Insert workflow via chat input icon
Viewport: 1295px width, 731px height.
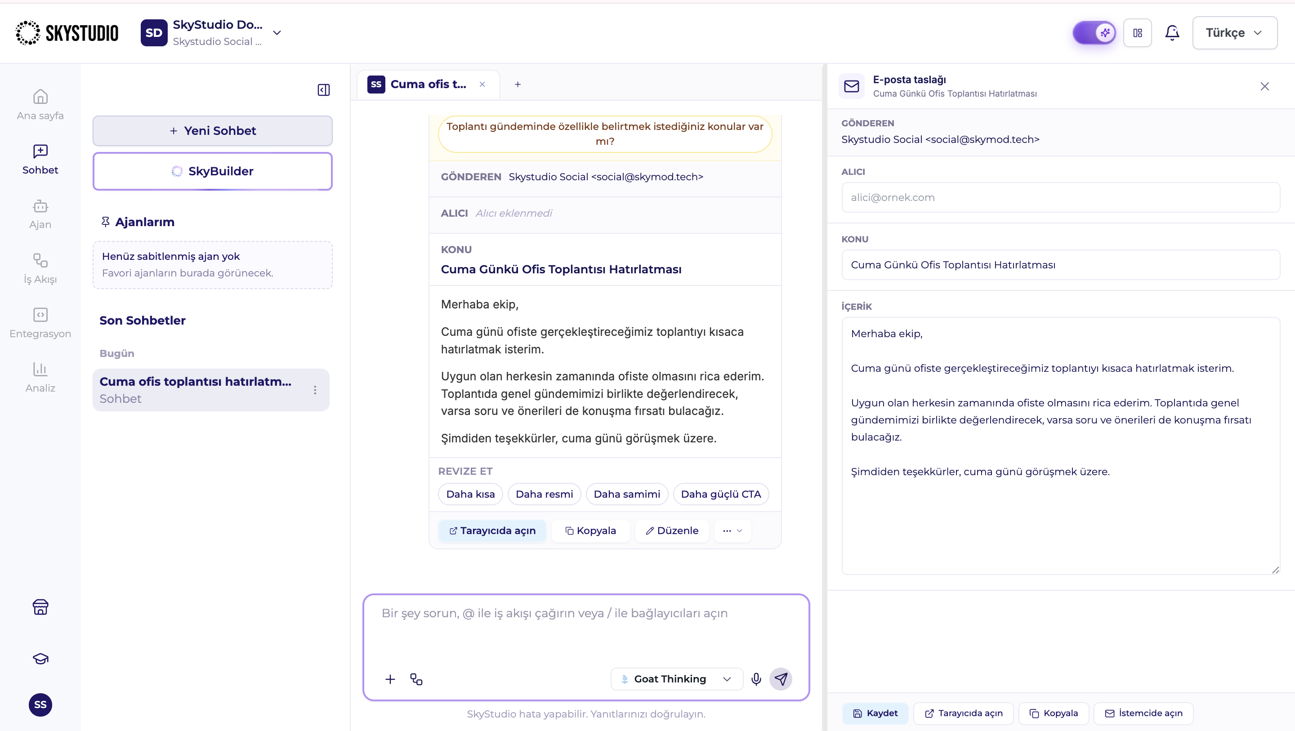(416, 679)
